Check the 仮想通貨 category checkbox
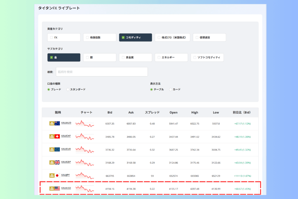This screenshot has height=199, width=298. point(197,37)
